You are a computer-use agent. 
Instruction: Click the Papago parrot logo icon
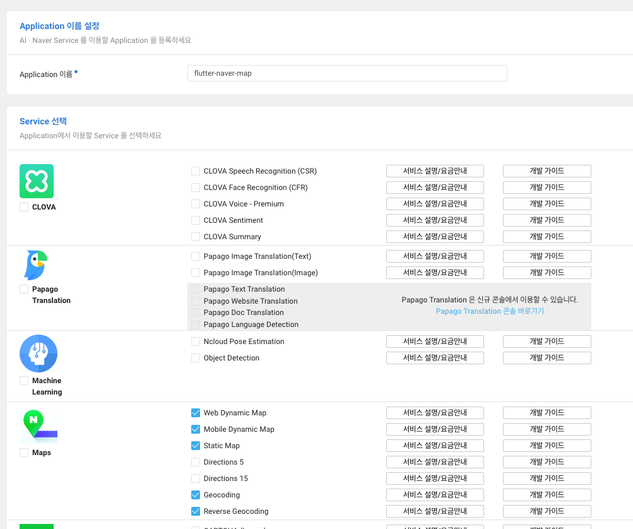[36, 265]
